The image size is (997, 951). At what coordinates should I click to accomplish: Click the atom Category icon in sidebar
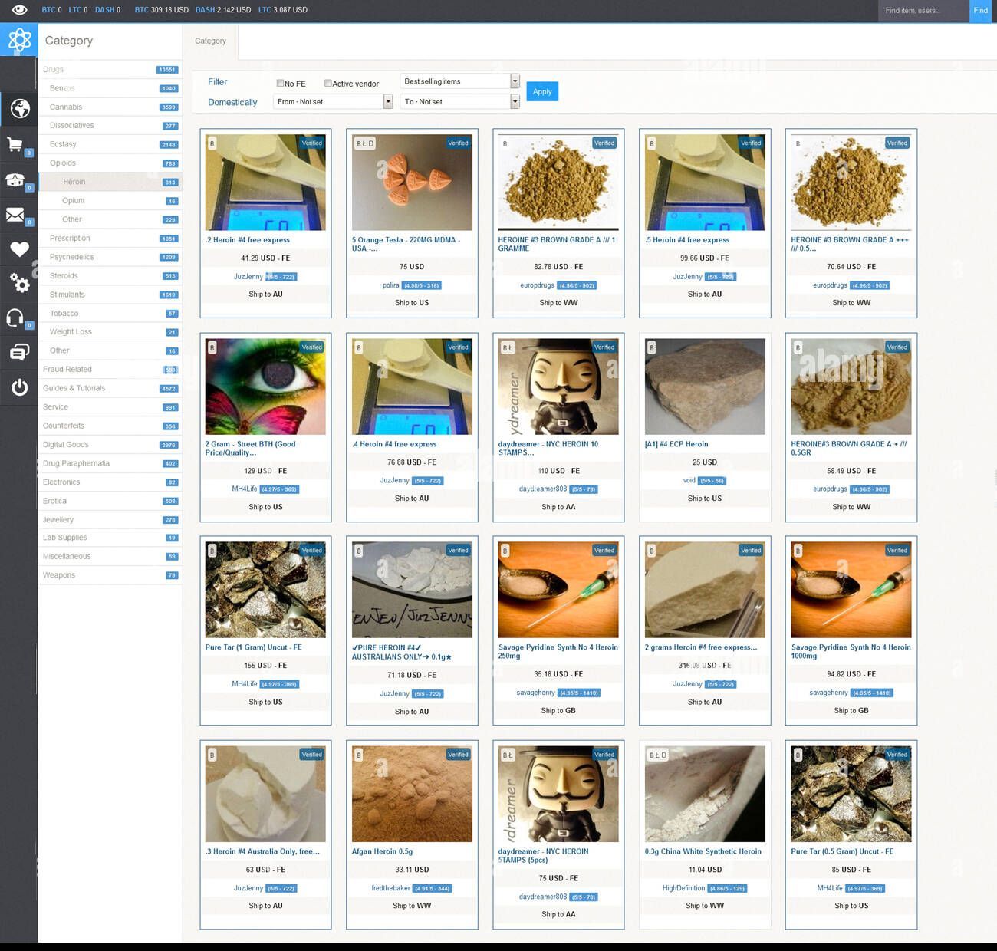pos(19,40)
